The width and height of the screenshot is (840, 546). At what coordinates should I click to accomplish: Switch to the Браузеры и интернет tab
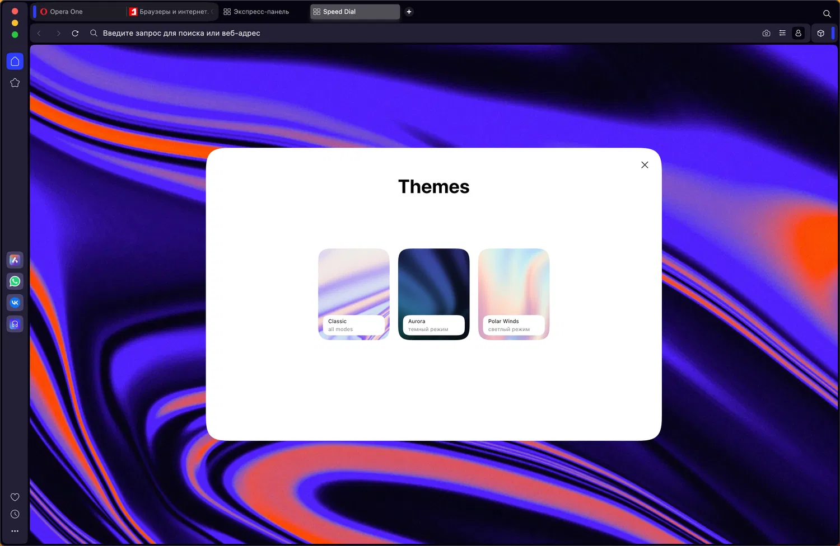(x=172, y=12)
